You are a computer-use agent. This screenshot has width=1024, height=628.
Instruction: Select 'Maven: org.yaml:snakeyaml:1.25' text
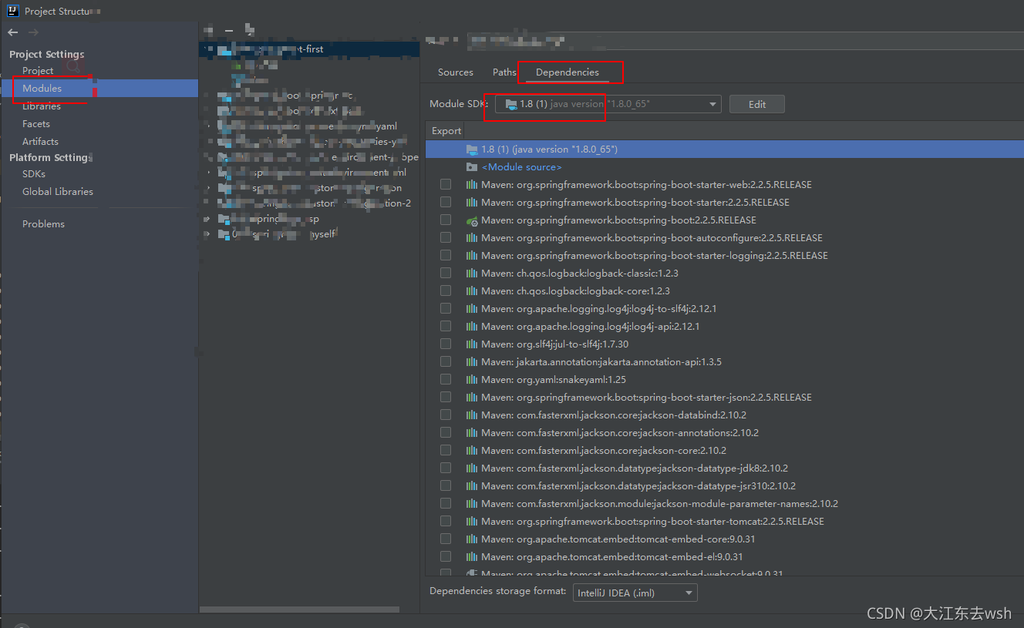click(554, 380)
